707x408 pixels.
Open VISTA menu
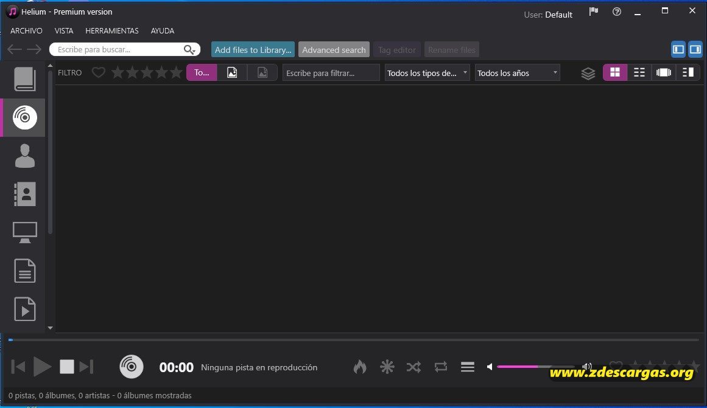tap(63, 30)
